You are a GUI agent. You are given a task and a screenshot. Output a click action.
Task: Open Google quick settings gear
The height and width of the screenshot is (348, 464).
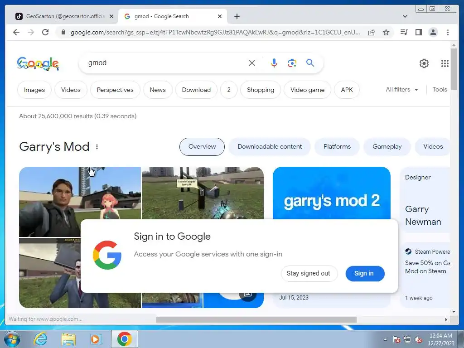coord(424,63)
